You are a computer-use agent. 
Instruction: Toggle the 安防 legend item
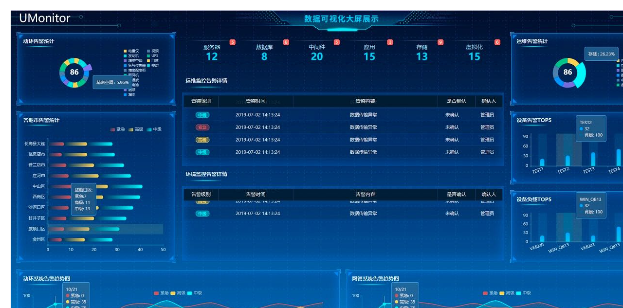point(152,65)
